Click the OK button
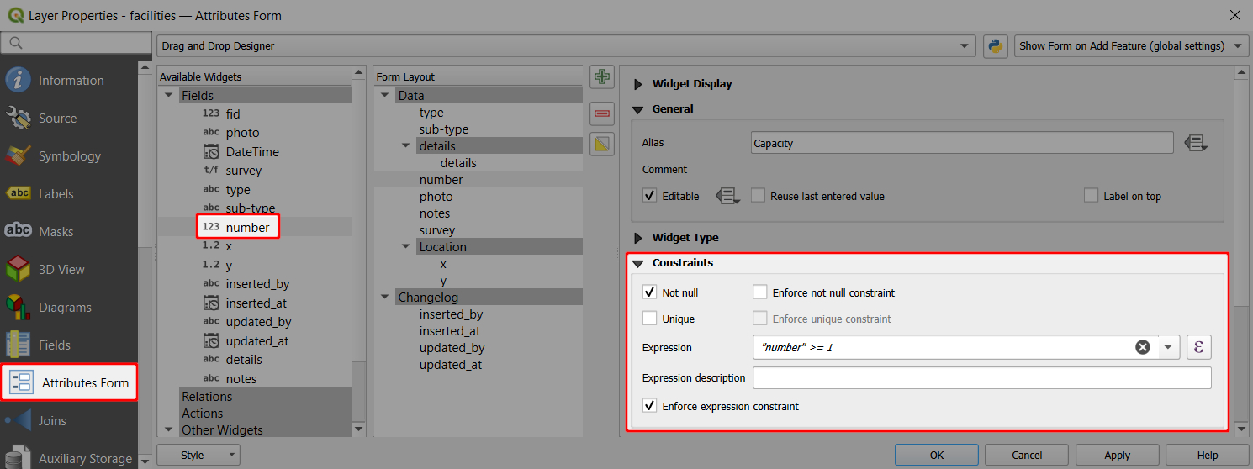This screenshot has height=469, width=1253. (937, 456)
